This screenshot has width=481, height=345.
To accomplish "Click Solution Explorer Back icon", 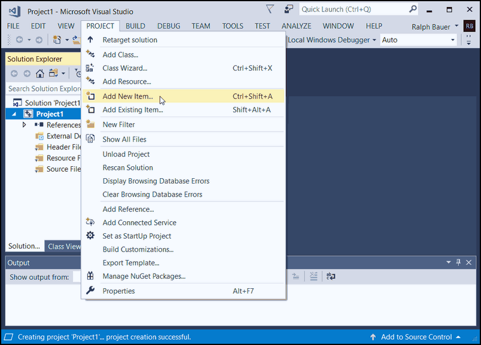I will click(x=14, y=74).
